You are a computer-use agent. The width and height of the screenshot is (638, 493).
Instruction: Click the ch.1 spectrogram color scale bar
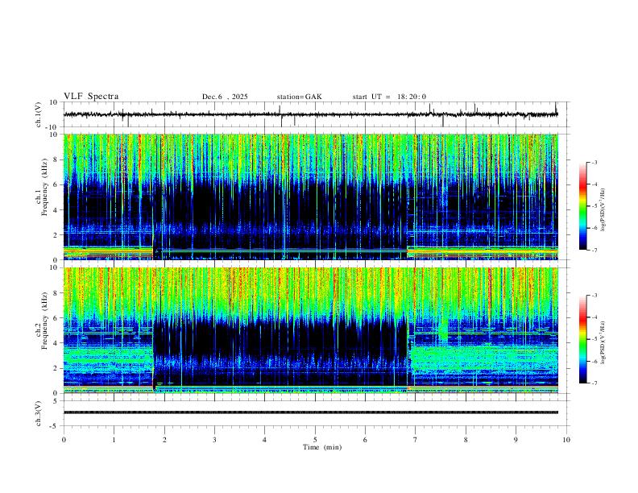click(583, 206)
